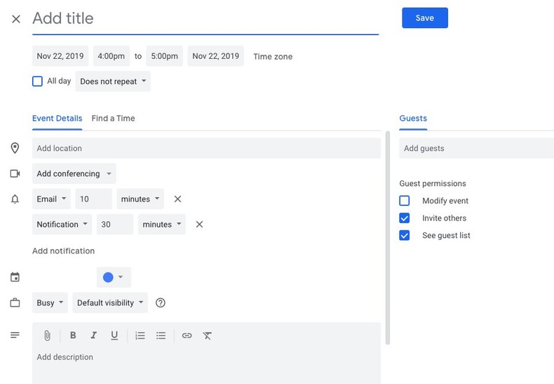The width and height of the screenshot is (554, 384).
Task: Apply italic formatting to description
Action: tap(93, 336)
